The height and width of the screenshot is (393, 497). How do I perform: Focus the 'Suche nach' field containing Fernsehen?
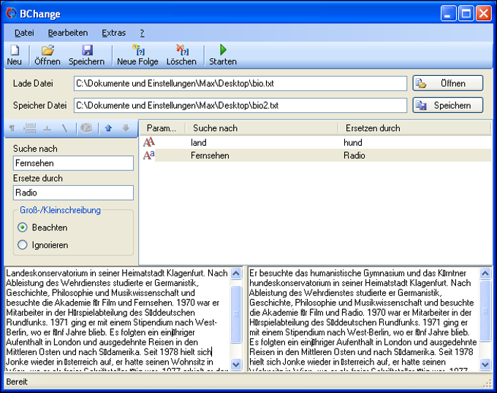point(73,163)
